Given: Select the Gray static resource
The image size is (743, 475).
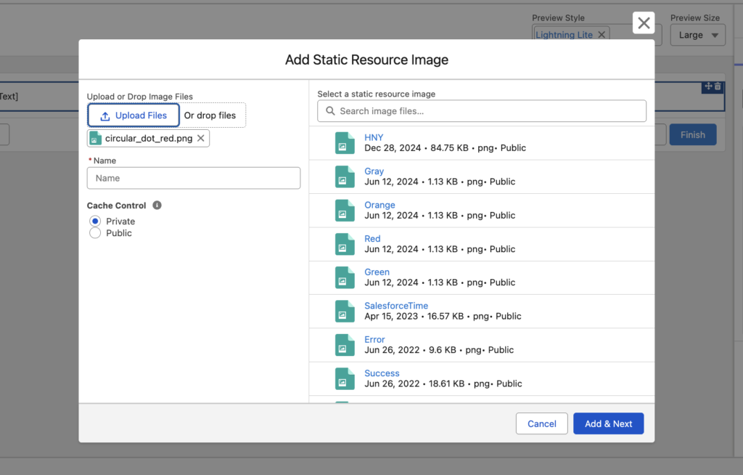Looking at the screenshot, I should click(x=374, y=171).
